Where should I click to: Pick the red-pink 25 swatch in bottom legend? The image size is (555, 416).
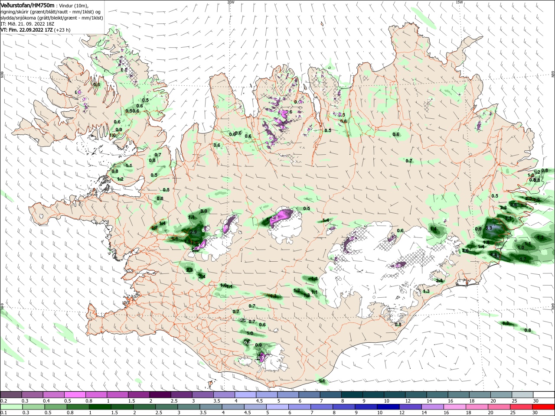pyautogui.click(x=521, y=406)
